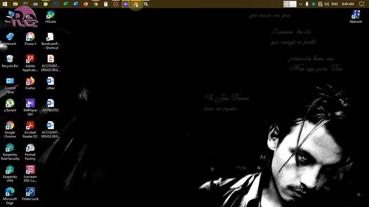Open the HiSuite desktop shortcut
The height and width of the screenshot is (207, 369).
tap(51, 17)
